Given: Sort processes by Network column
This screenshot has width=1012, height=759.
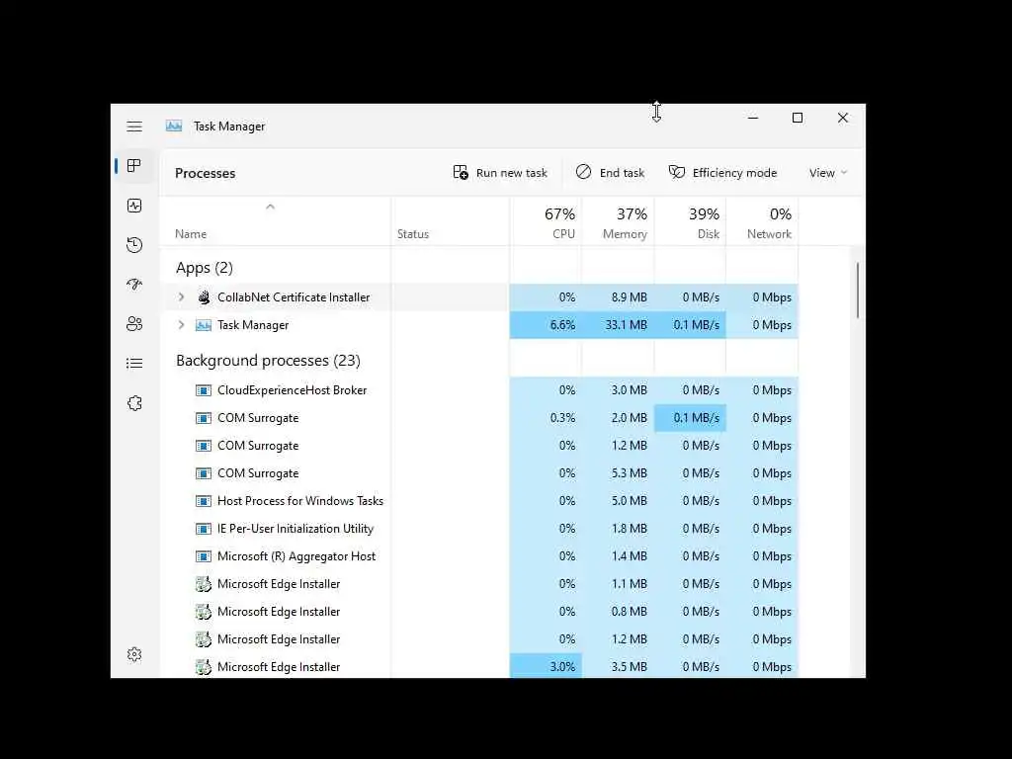Looking at the screenshot, I should (x=762, y=222).
